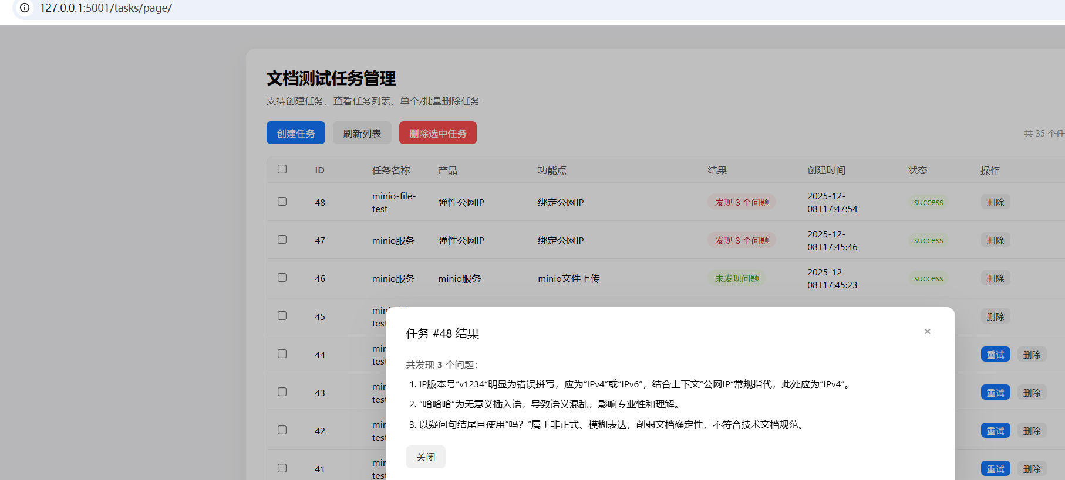This screenshot has height=480, width=1065.
Task: Check the checkbox for task ID 48
Action: tap(282, 202)
